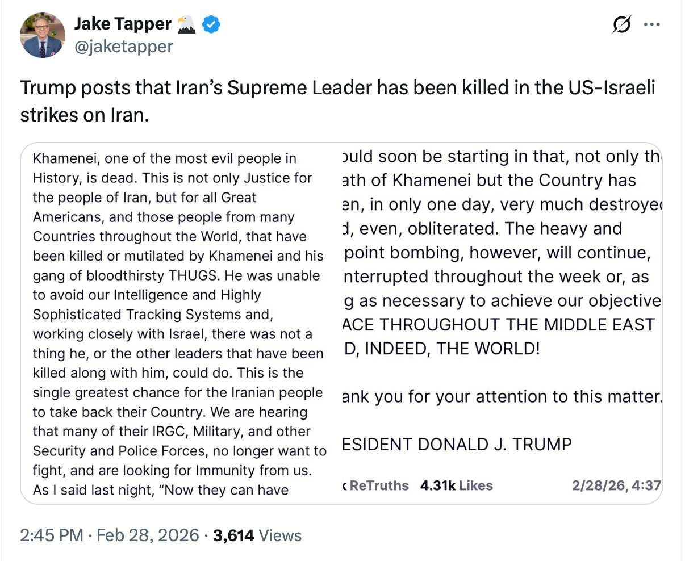Click the 4.31k Likes count

457,485
